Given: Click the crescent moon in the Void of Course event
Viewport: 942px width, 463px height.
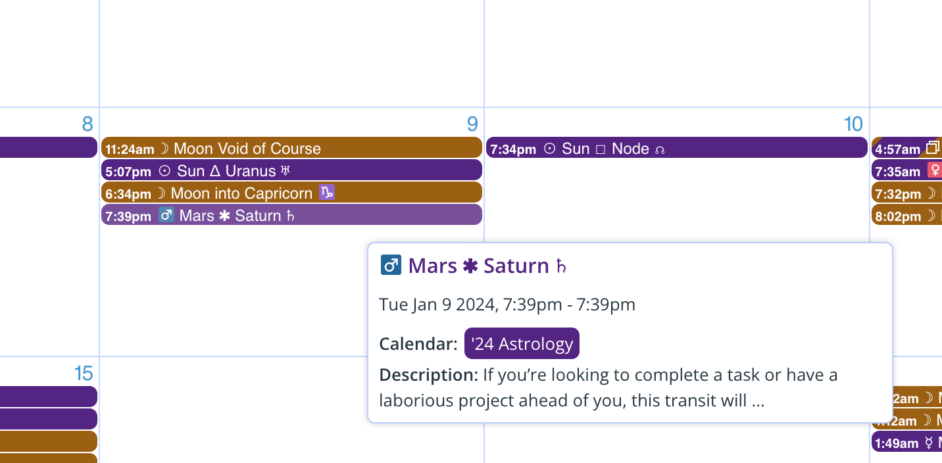Looking at the screenshot, I should click(x=164, y=149).
